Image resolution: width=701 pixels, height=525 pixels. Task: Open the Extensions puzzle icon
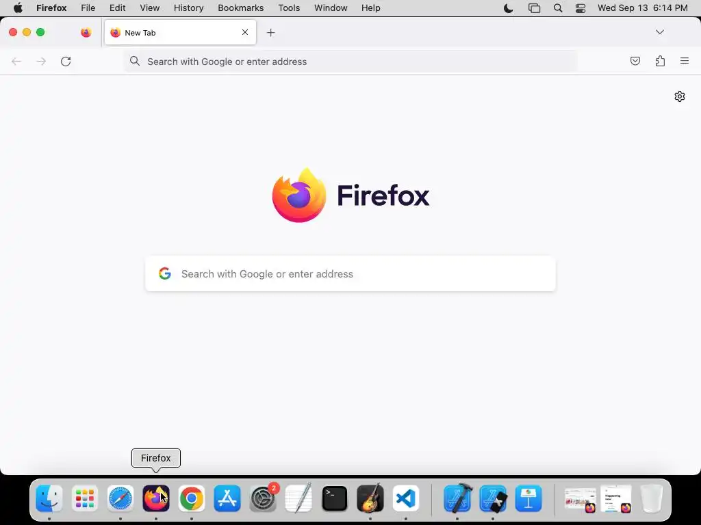pos(661,61)
